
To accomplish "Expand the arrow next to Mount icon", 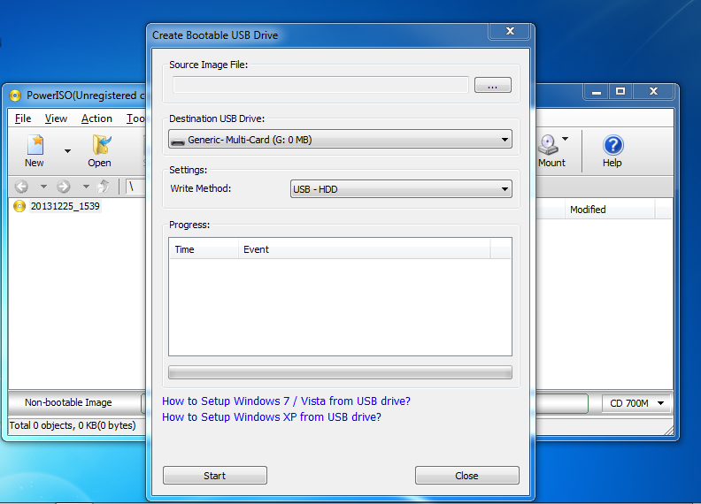I will tap(565, 139).
